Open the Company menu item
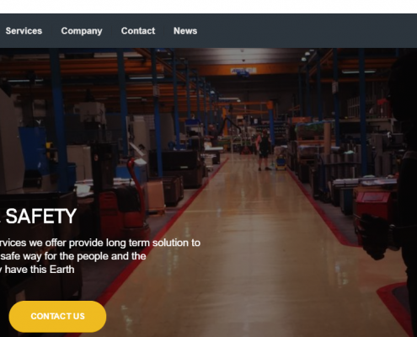The width and height of the screenshot is (417, 337). [82, 31]
